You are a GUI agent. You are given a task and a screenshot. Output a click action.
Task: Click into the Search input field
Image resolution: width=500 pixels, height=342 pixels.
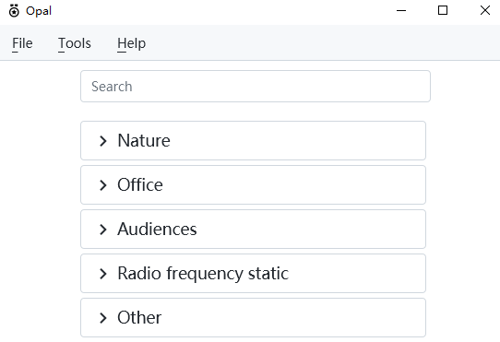click(256, 86)
